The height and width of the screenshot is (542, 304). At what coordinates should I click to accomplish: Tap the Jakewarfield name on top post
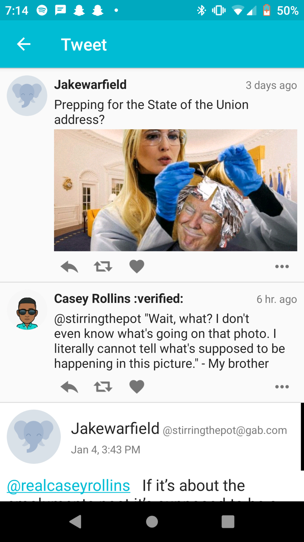click(x=90, y=85)
